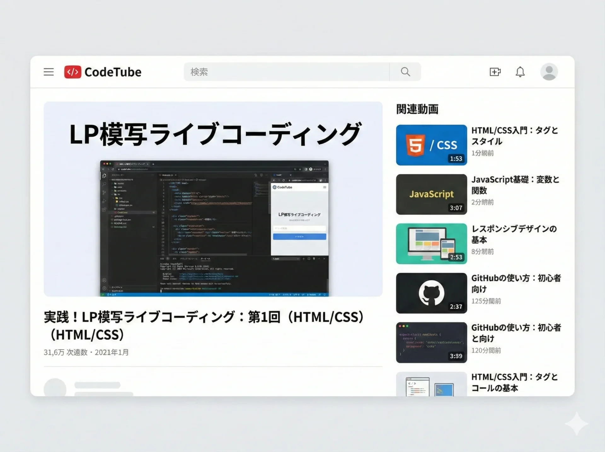The image size is (605, 452).
Task: Click the search magnifier button
Action: [x=405, y=72]
